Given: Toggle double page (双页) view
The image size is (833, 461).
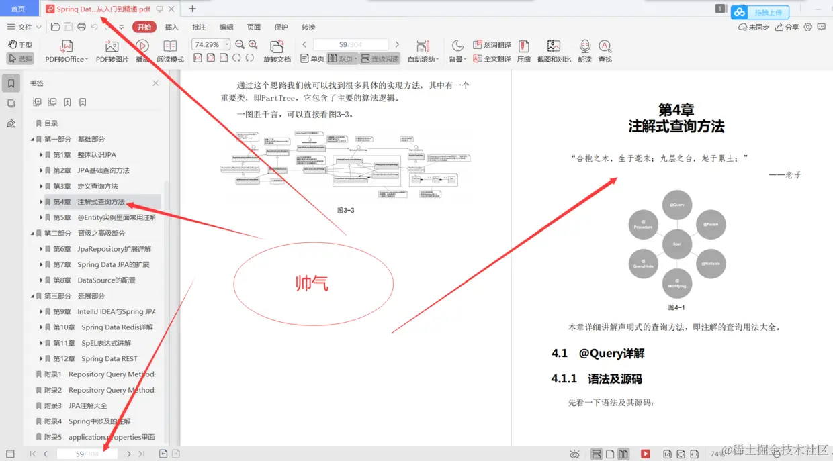Looking at the screenshot, I should click(x=343, y=58).
